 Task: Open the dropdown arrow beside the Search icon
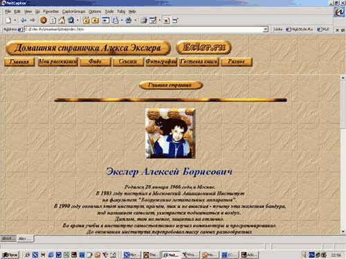78,20
